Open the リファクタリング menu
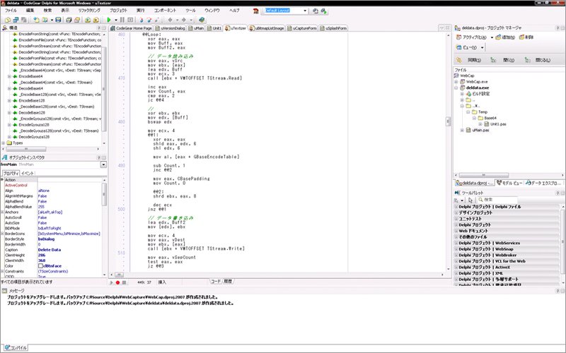This screenshot has width=566, height=353. [89, 11]
